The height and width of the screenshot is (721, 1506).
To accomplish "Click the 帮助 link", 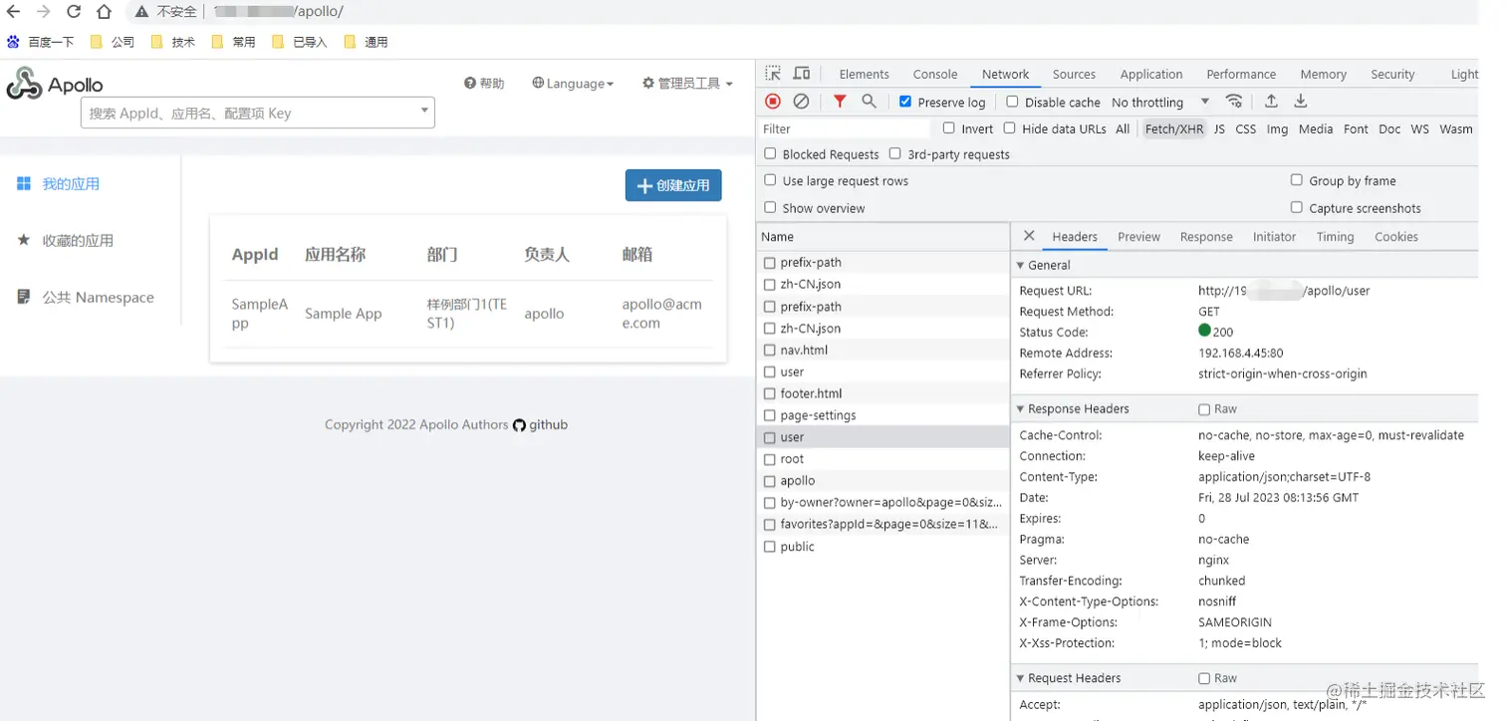I will 484,83.
